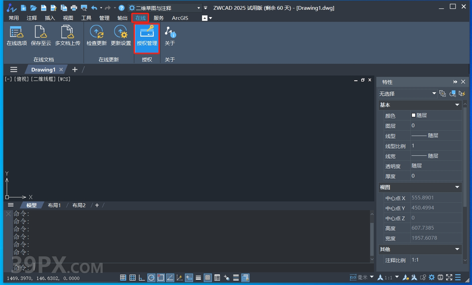The image size is (472, 285).
Task: Open the undo history dropdown arrow
Action: (x=101, y=8)
